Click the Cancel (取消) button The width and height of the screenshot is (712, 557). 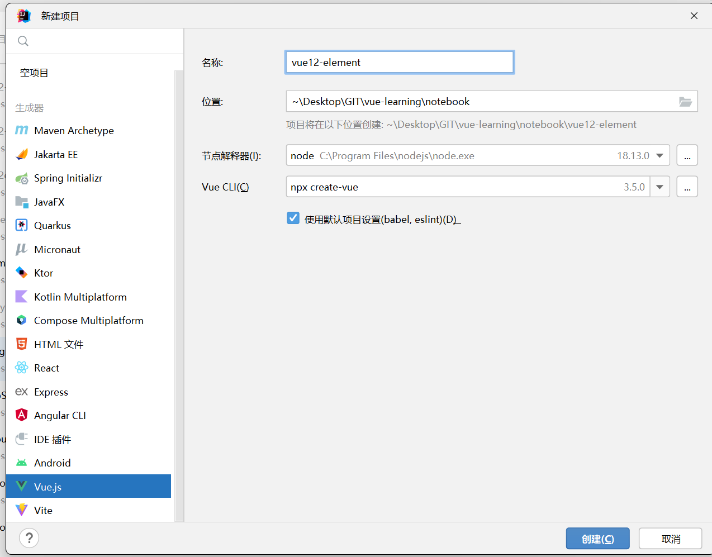670,539
